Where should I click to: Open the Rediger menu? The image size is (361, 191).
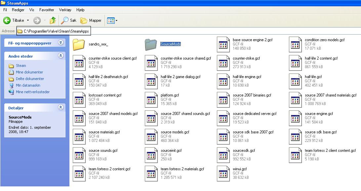tap(18, 10)
